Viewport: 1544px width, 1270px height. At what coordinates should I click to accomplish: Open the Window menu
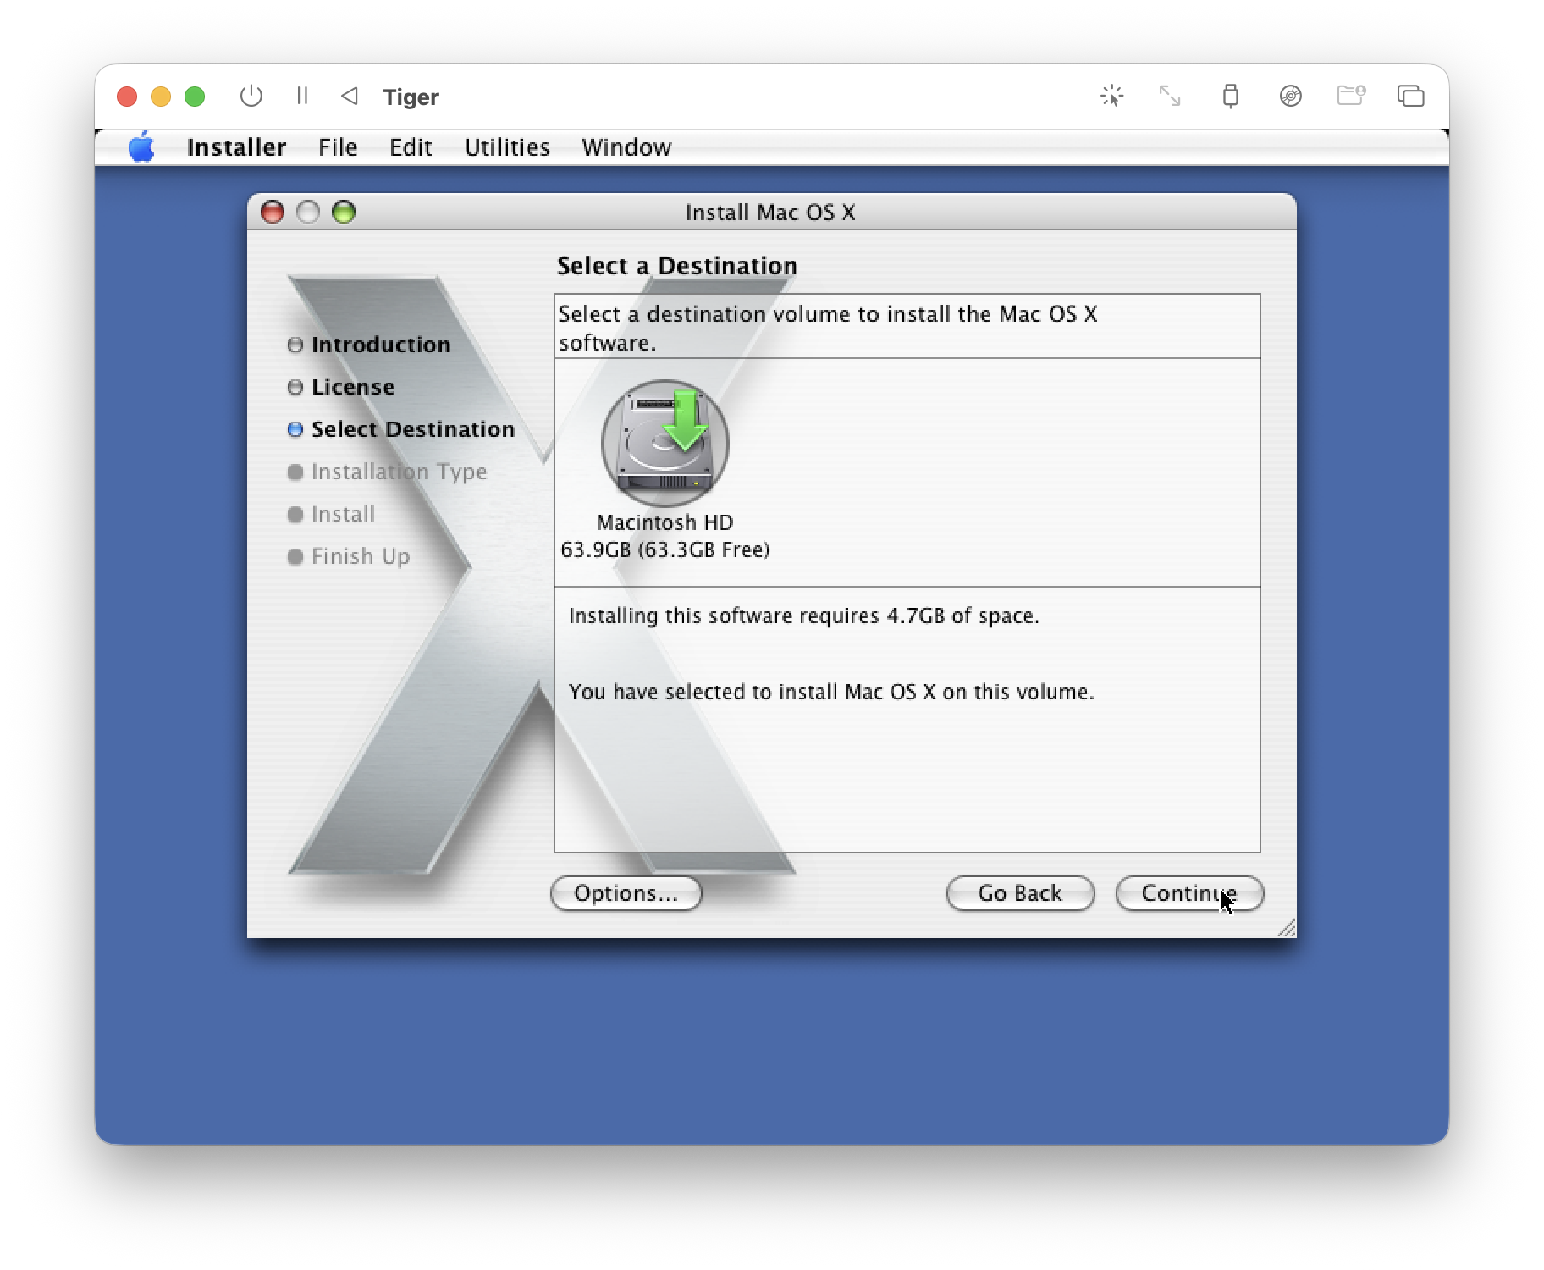point(626,147)
